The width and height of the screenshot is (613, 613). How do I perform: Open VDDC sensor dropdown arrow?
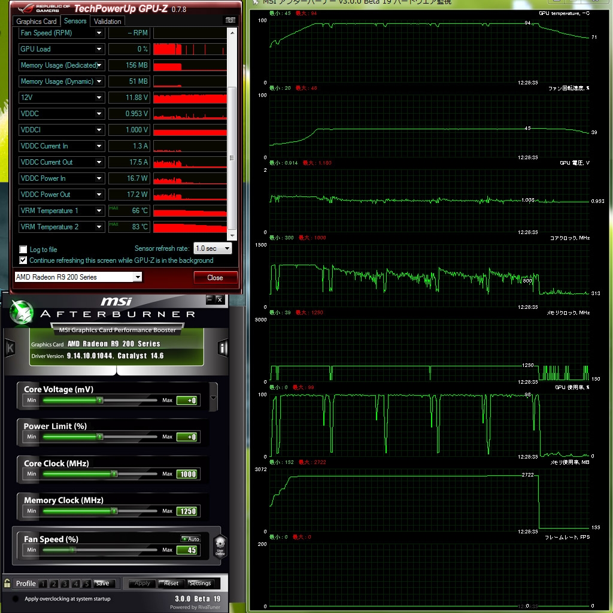point(99,114)
